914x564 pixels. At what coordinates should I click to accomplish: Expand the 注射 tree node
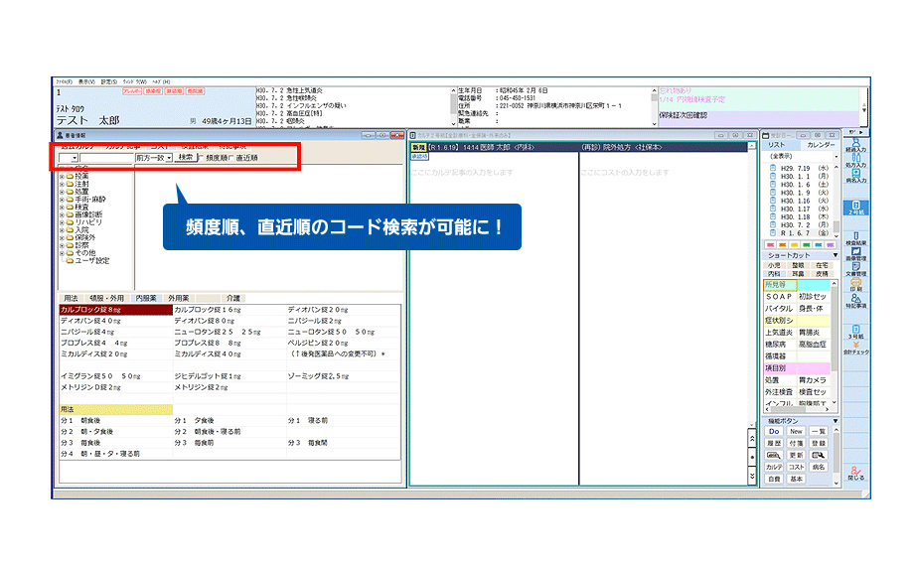point(62,184)
